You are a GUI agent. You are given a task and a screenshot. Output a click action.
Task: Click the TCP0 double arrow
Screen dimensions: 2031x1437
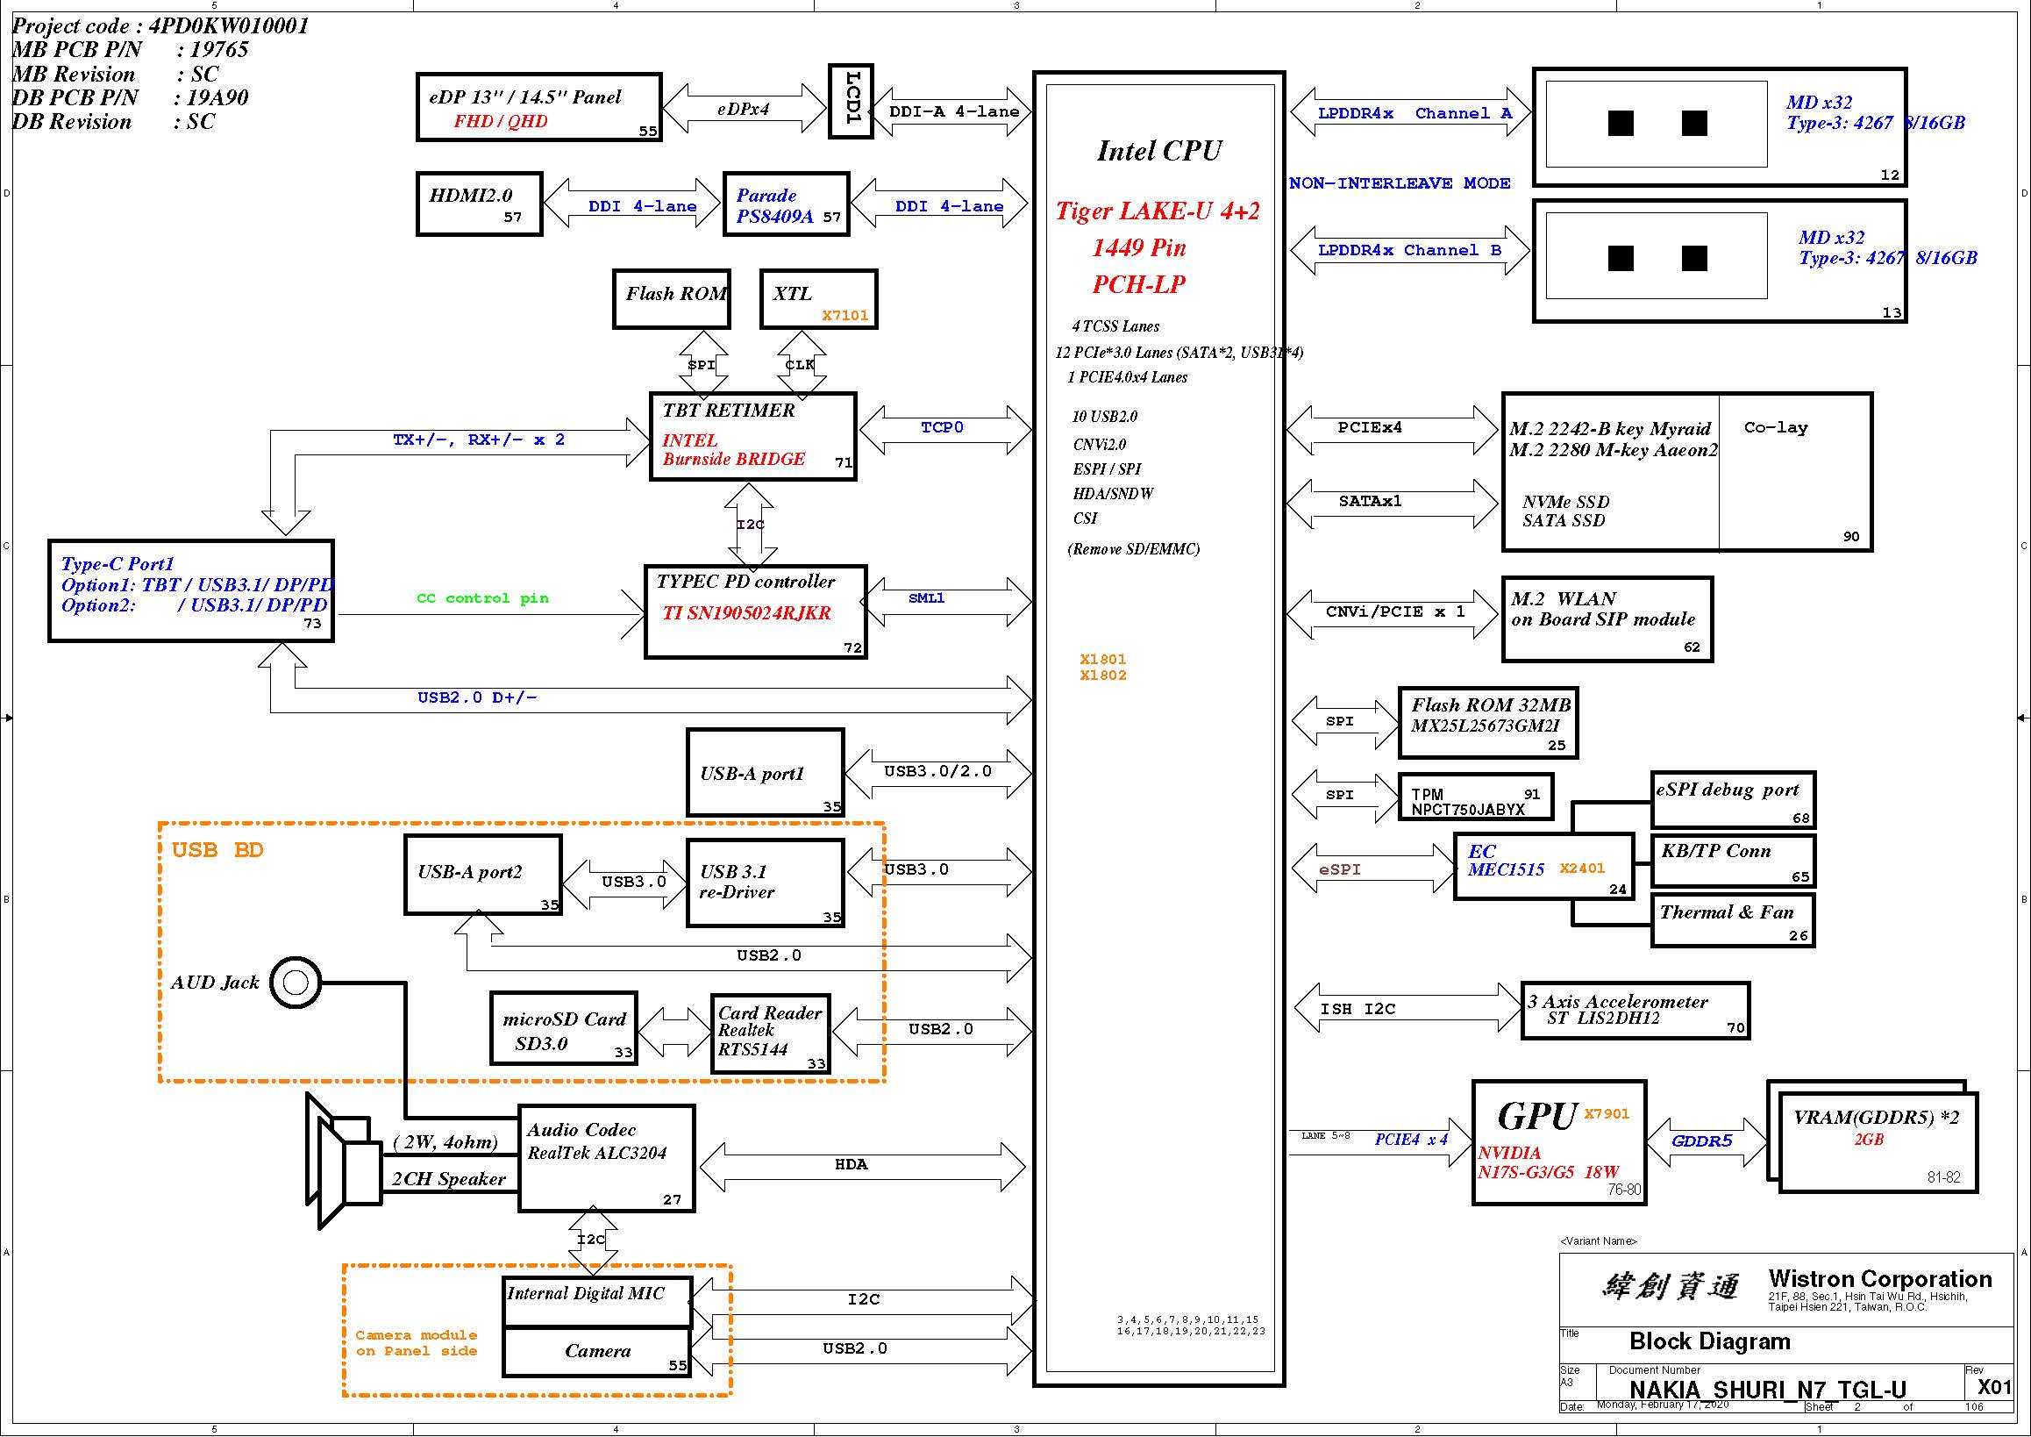[x=944, y=430]
